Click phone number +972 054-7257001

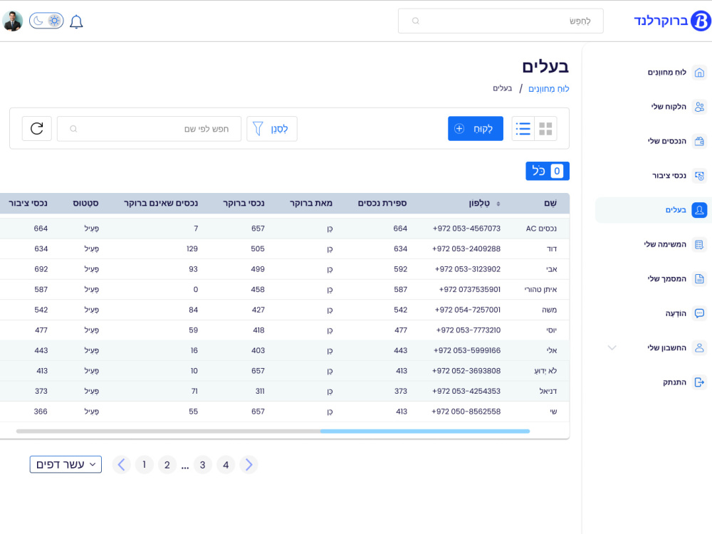pyautogui.click(x=468, y=310)
